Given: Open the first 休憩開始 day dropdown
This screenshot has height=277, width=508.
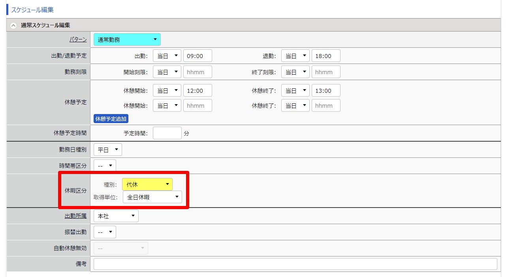Looking at the screenshot, I should click(167, 91).
